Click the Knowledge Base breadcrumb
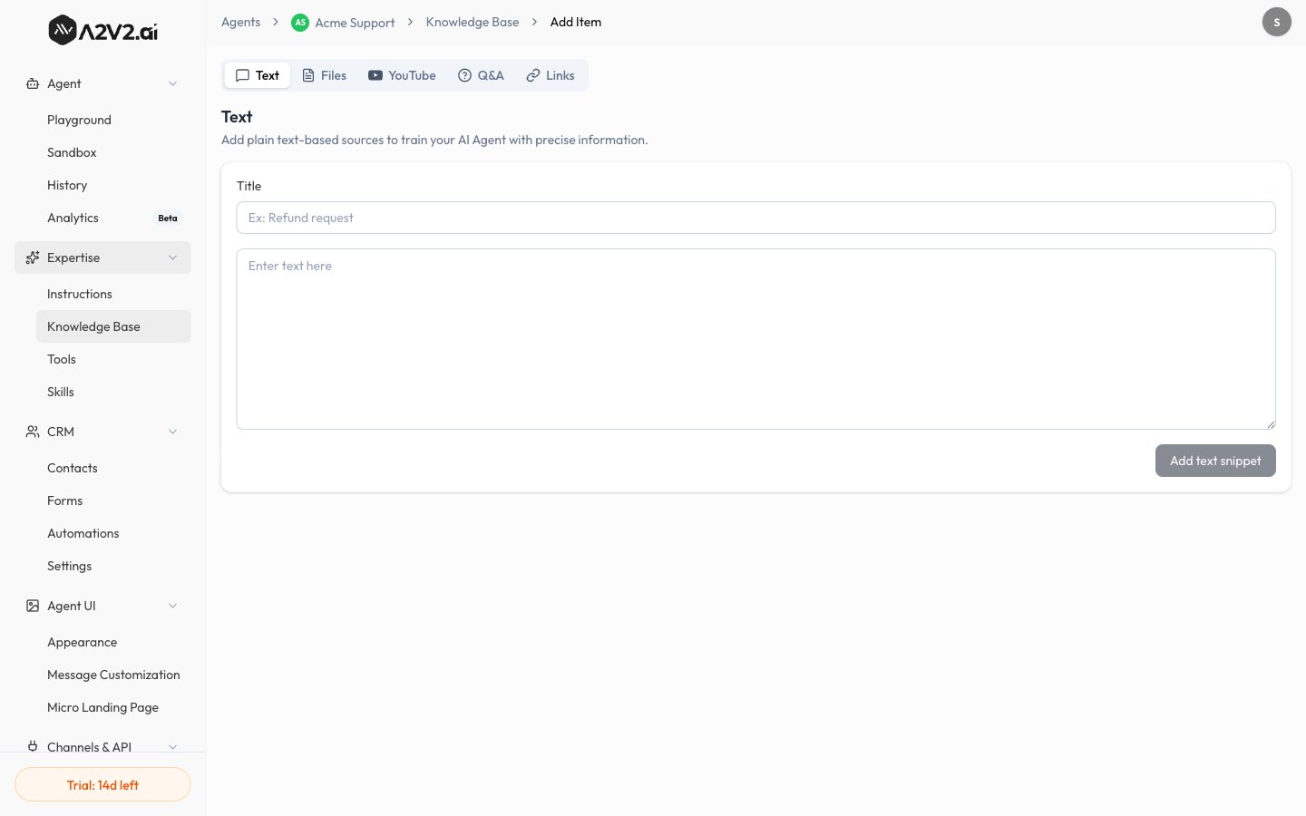Viewport: 1306px width, 816px height. point(473,22)
